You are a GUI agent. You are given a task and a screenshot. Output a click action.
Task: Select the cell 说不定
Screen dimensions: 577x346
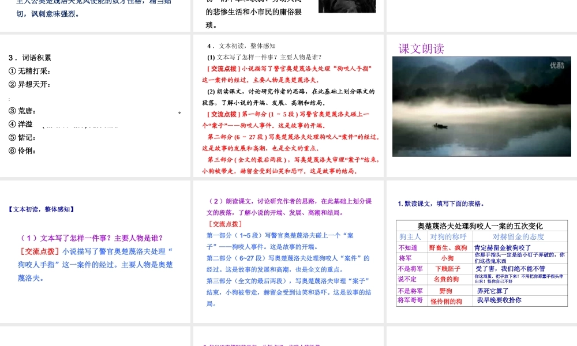point(407,279)
